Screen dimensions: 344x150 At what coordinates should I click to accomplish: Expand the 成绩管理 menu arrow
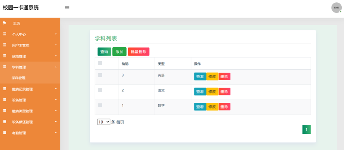click(56, 56)
